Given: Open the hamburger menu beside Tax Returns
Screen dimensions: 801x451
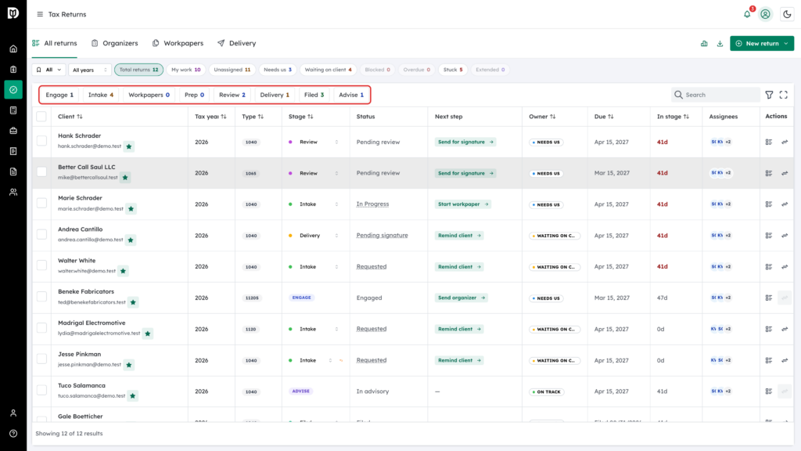Looking at the screenshot, I should 40,14.
